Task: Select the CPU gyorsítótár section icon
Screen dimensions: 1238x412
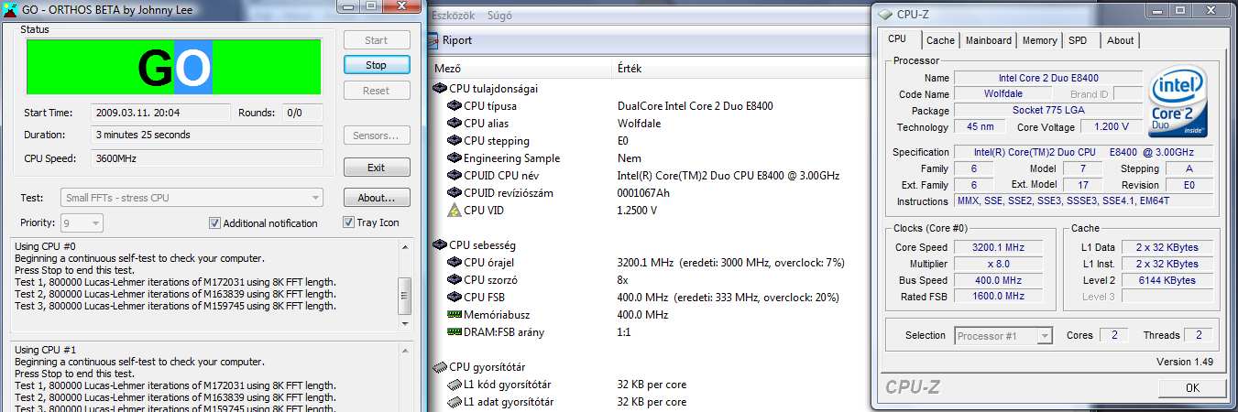Action: coord(439,367)
